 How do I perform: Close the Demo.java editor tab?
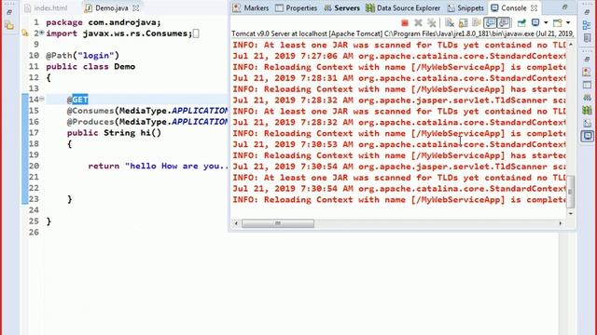click(x=135, y=8)
